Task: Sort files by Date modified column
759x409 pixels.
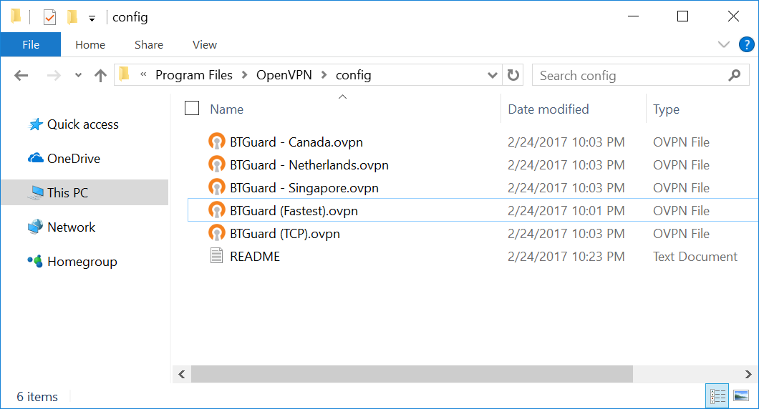Action: pos(548,109)
